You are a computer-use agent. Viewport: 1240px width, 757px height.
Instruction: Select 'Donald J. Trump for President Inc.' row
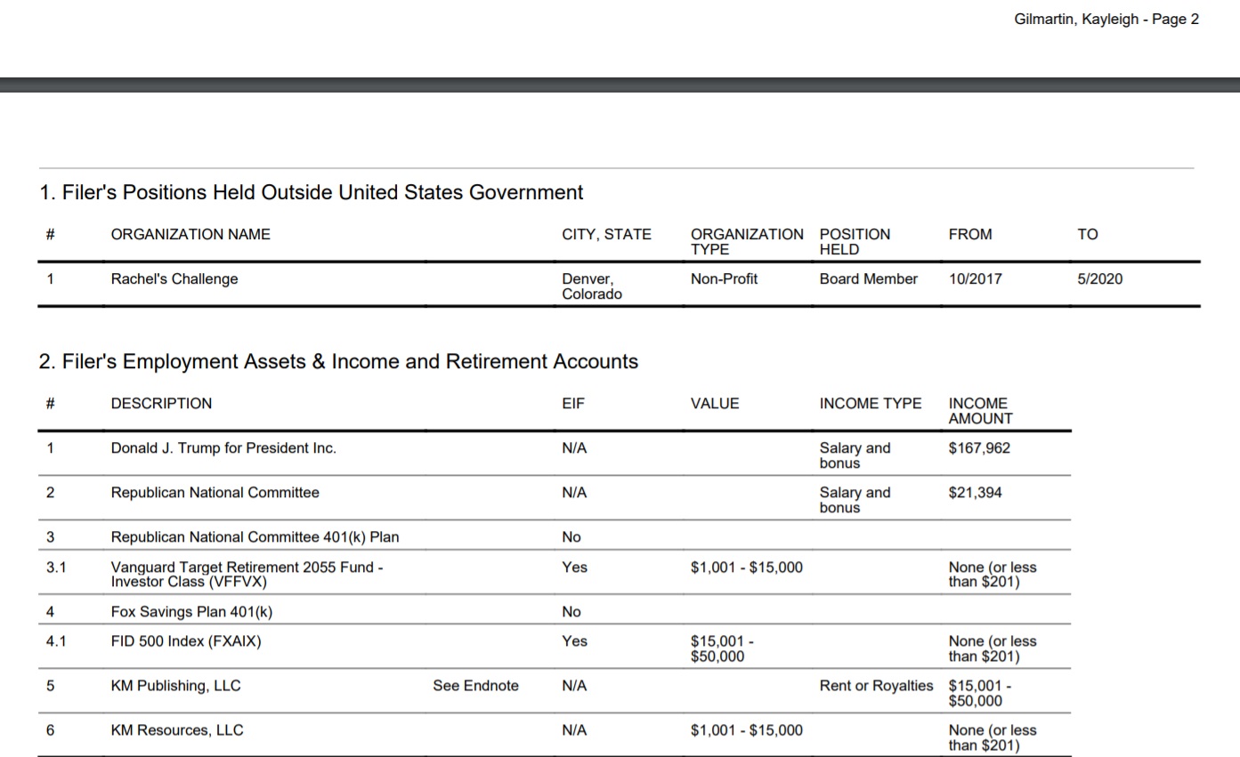coord(555,454)
